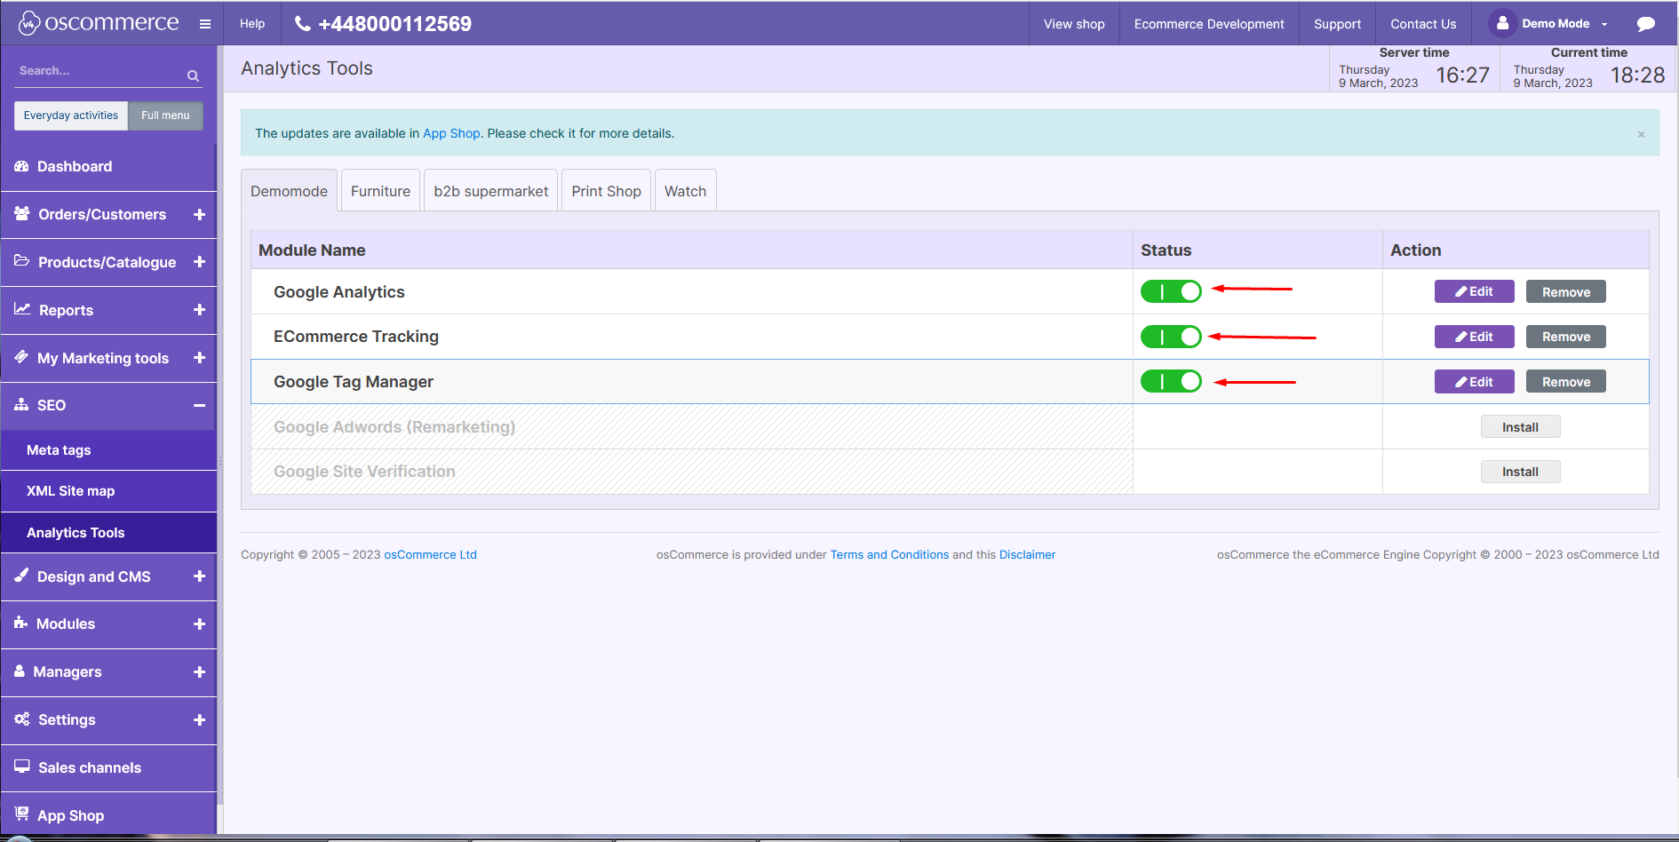Viewport: 1679px width, 842px height.
Task: Click the Orders/Customers people icon
Action: click(22, 213)
